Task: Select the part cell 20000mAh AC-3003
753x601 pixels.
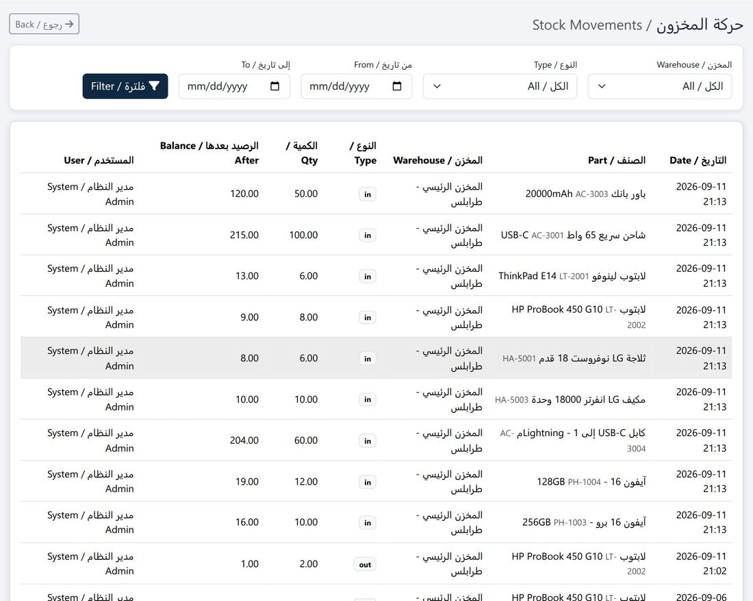Action: click(x=585, y=194)
